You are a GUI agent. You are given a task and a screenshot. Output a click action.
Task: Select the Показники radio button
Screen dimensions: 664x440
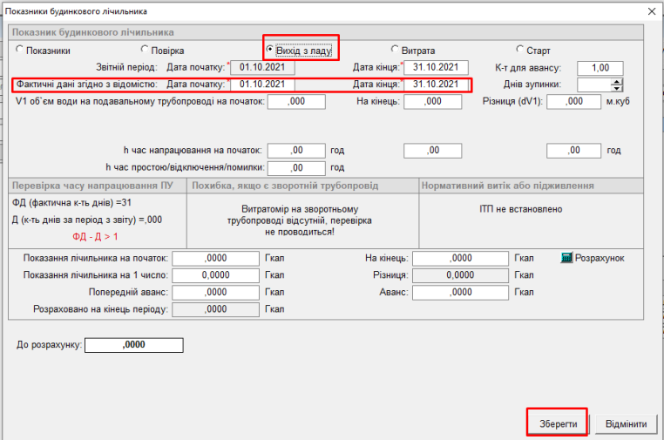(20, 51)
